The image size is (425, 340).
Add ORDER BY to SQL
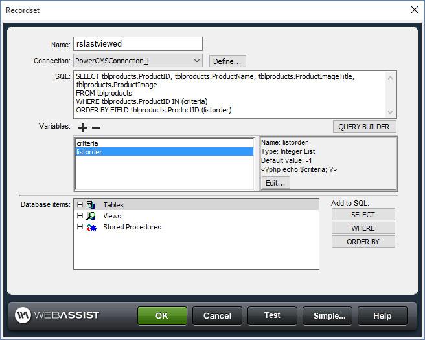click(x=363, y=242)
